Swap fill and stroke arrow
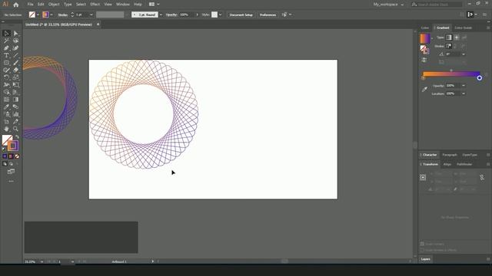This screenshot has height=276, width=492. click(17, 137)
